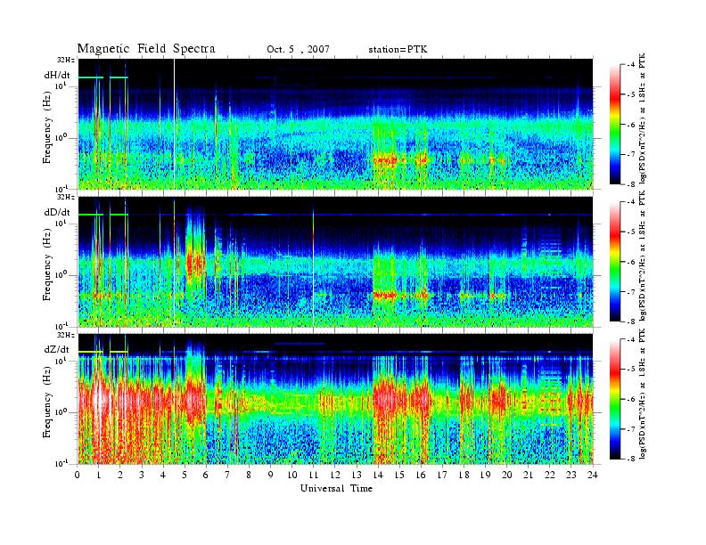This screenshot has height=545, width=706.
Task: Click hour 0 tick on Universal Time axis
Action: pos(78,475)
